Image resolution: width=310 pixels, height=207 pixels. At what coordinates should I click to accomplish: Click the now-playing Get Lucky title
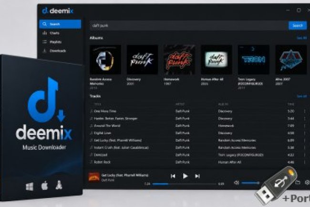[x=125, y=175]
